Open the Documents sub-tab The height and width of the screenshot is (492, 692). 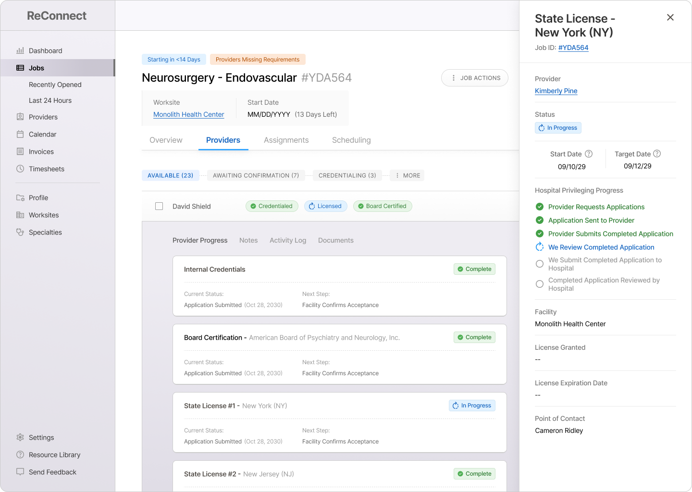[x=336, y=240]
